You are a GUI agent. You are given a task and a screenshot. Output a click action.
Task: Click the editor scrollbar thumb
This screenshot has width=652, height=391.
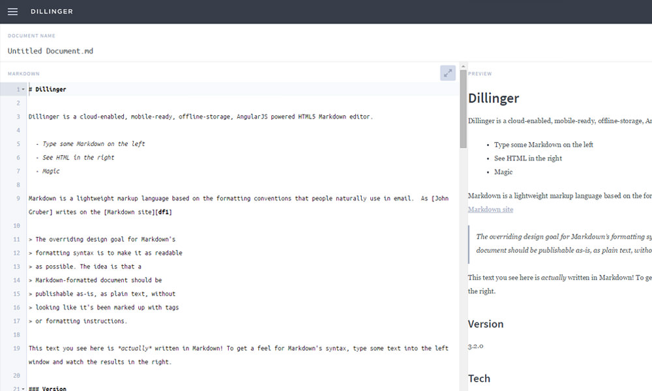click(463, 109)
